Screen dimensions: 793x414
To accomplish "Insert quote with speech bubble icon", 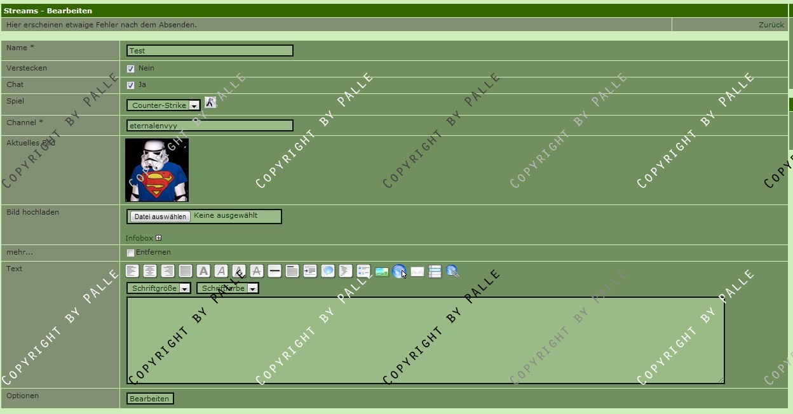I will pos(328,271).
